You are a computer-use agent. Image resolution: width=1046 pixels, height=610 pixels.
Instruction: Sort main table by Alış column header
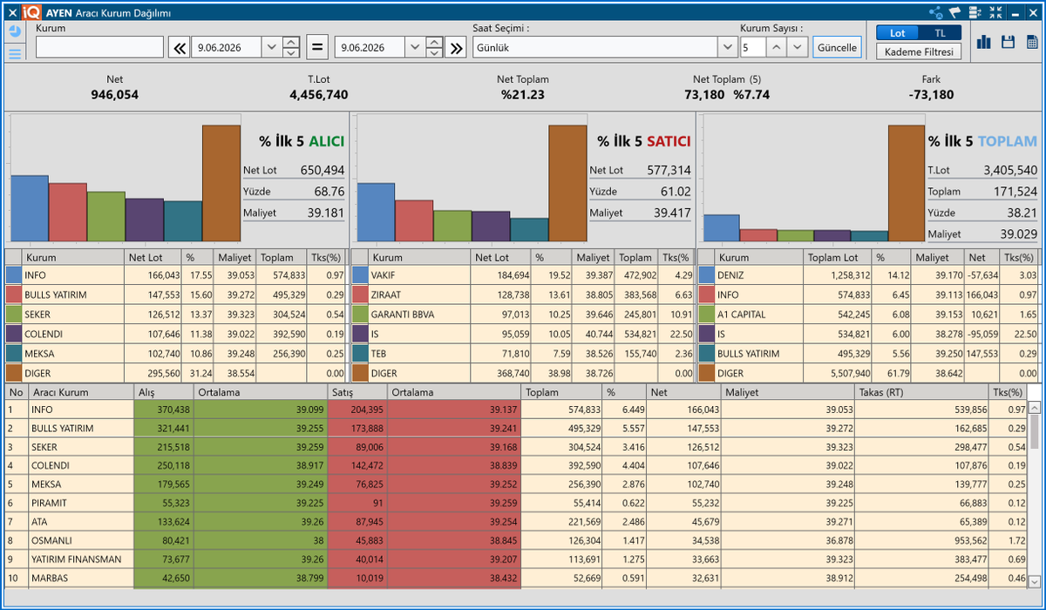pyautogui.click(x=164, y=392)
